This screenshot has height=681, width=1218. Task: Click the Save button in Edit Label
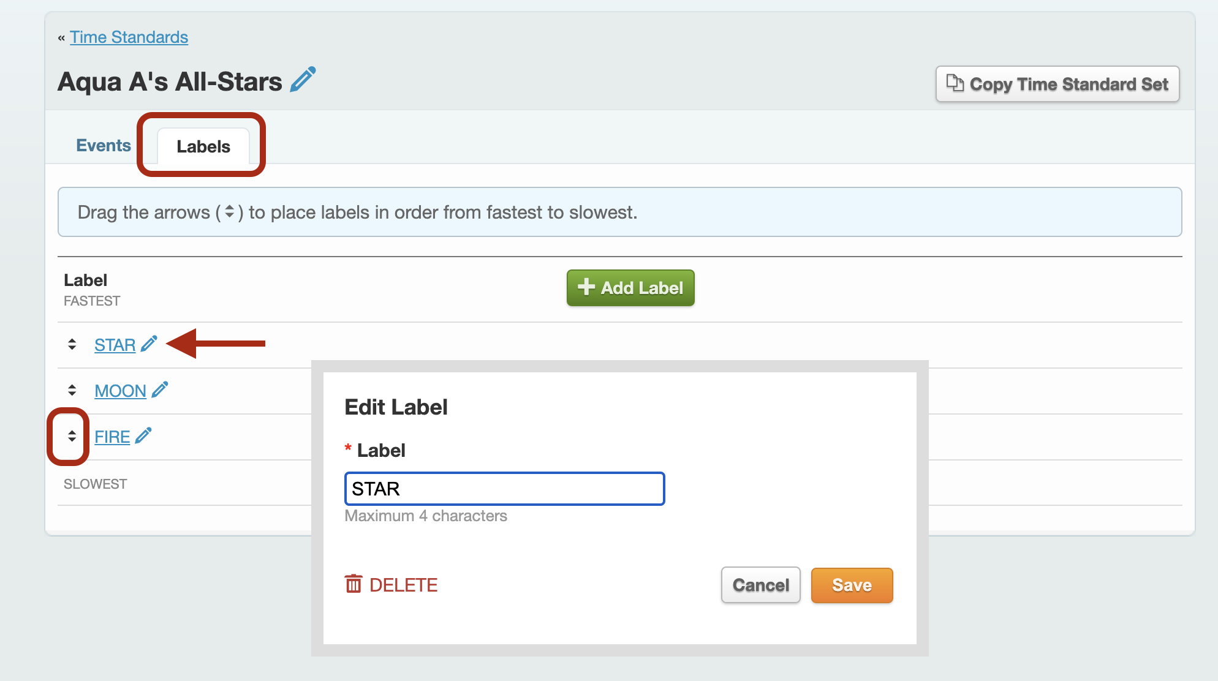pyautogui.click(x=852, y=585)
